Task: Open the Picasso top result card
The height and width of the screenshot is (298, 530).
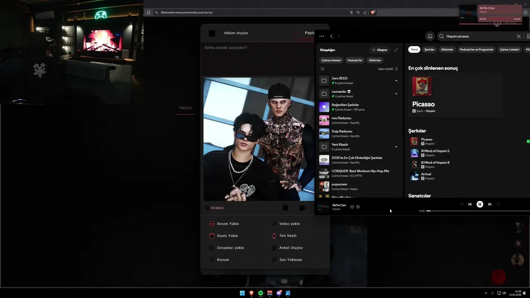Action: [x=455, y=95]
